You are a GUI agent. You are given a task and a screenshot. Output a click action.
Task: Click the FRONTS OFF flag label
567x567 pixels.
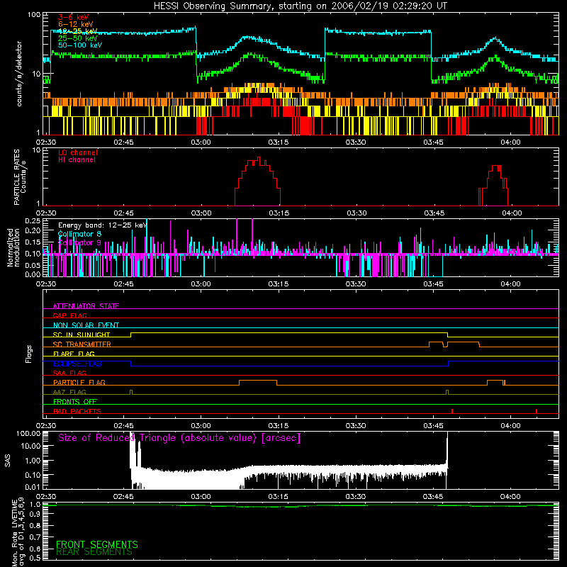click(x=75, y=401)
